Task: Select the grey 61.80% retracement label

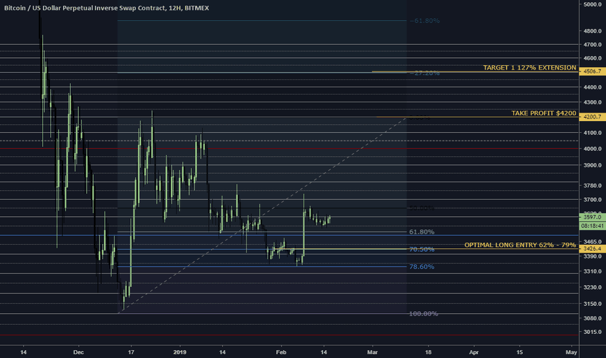Action: pos(421,232)
